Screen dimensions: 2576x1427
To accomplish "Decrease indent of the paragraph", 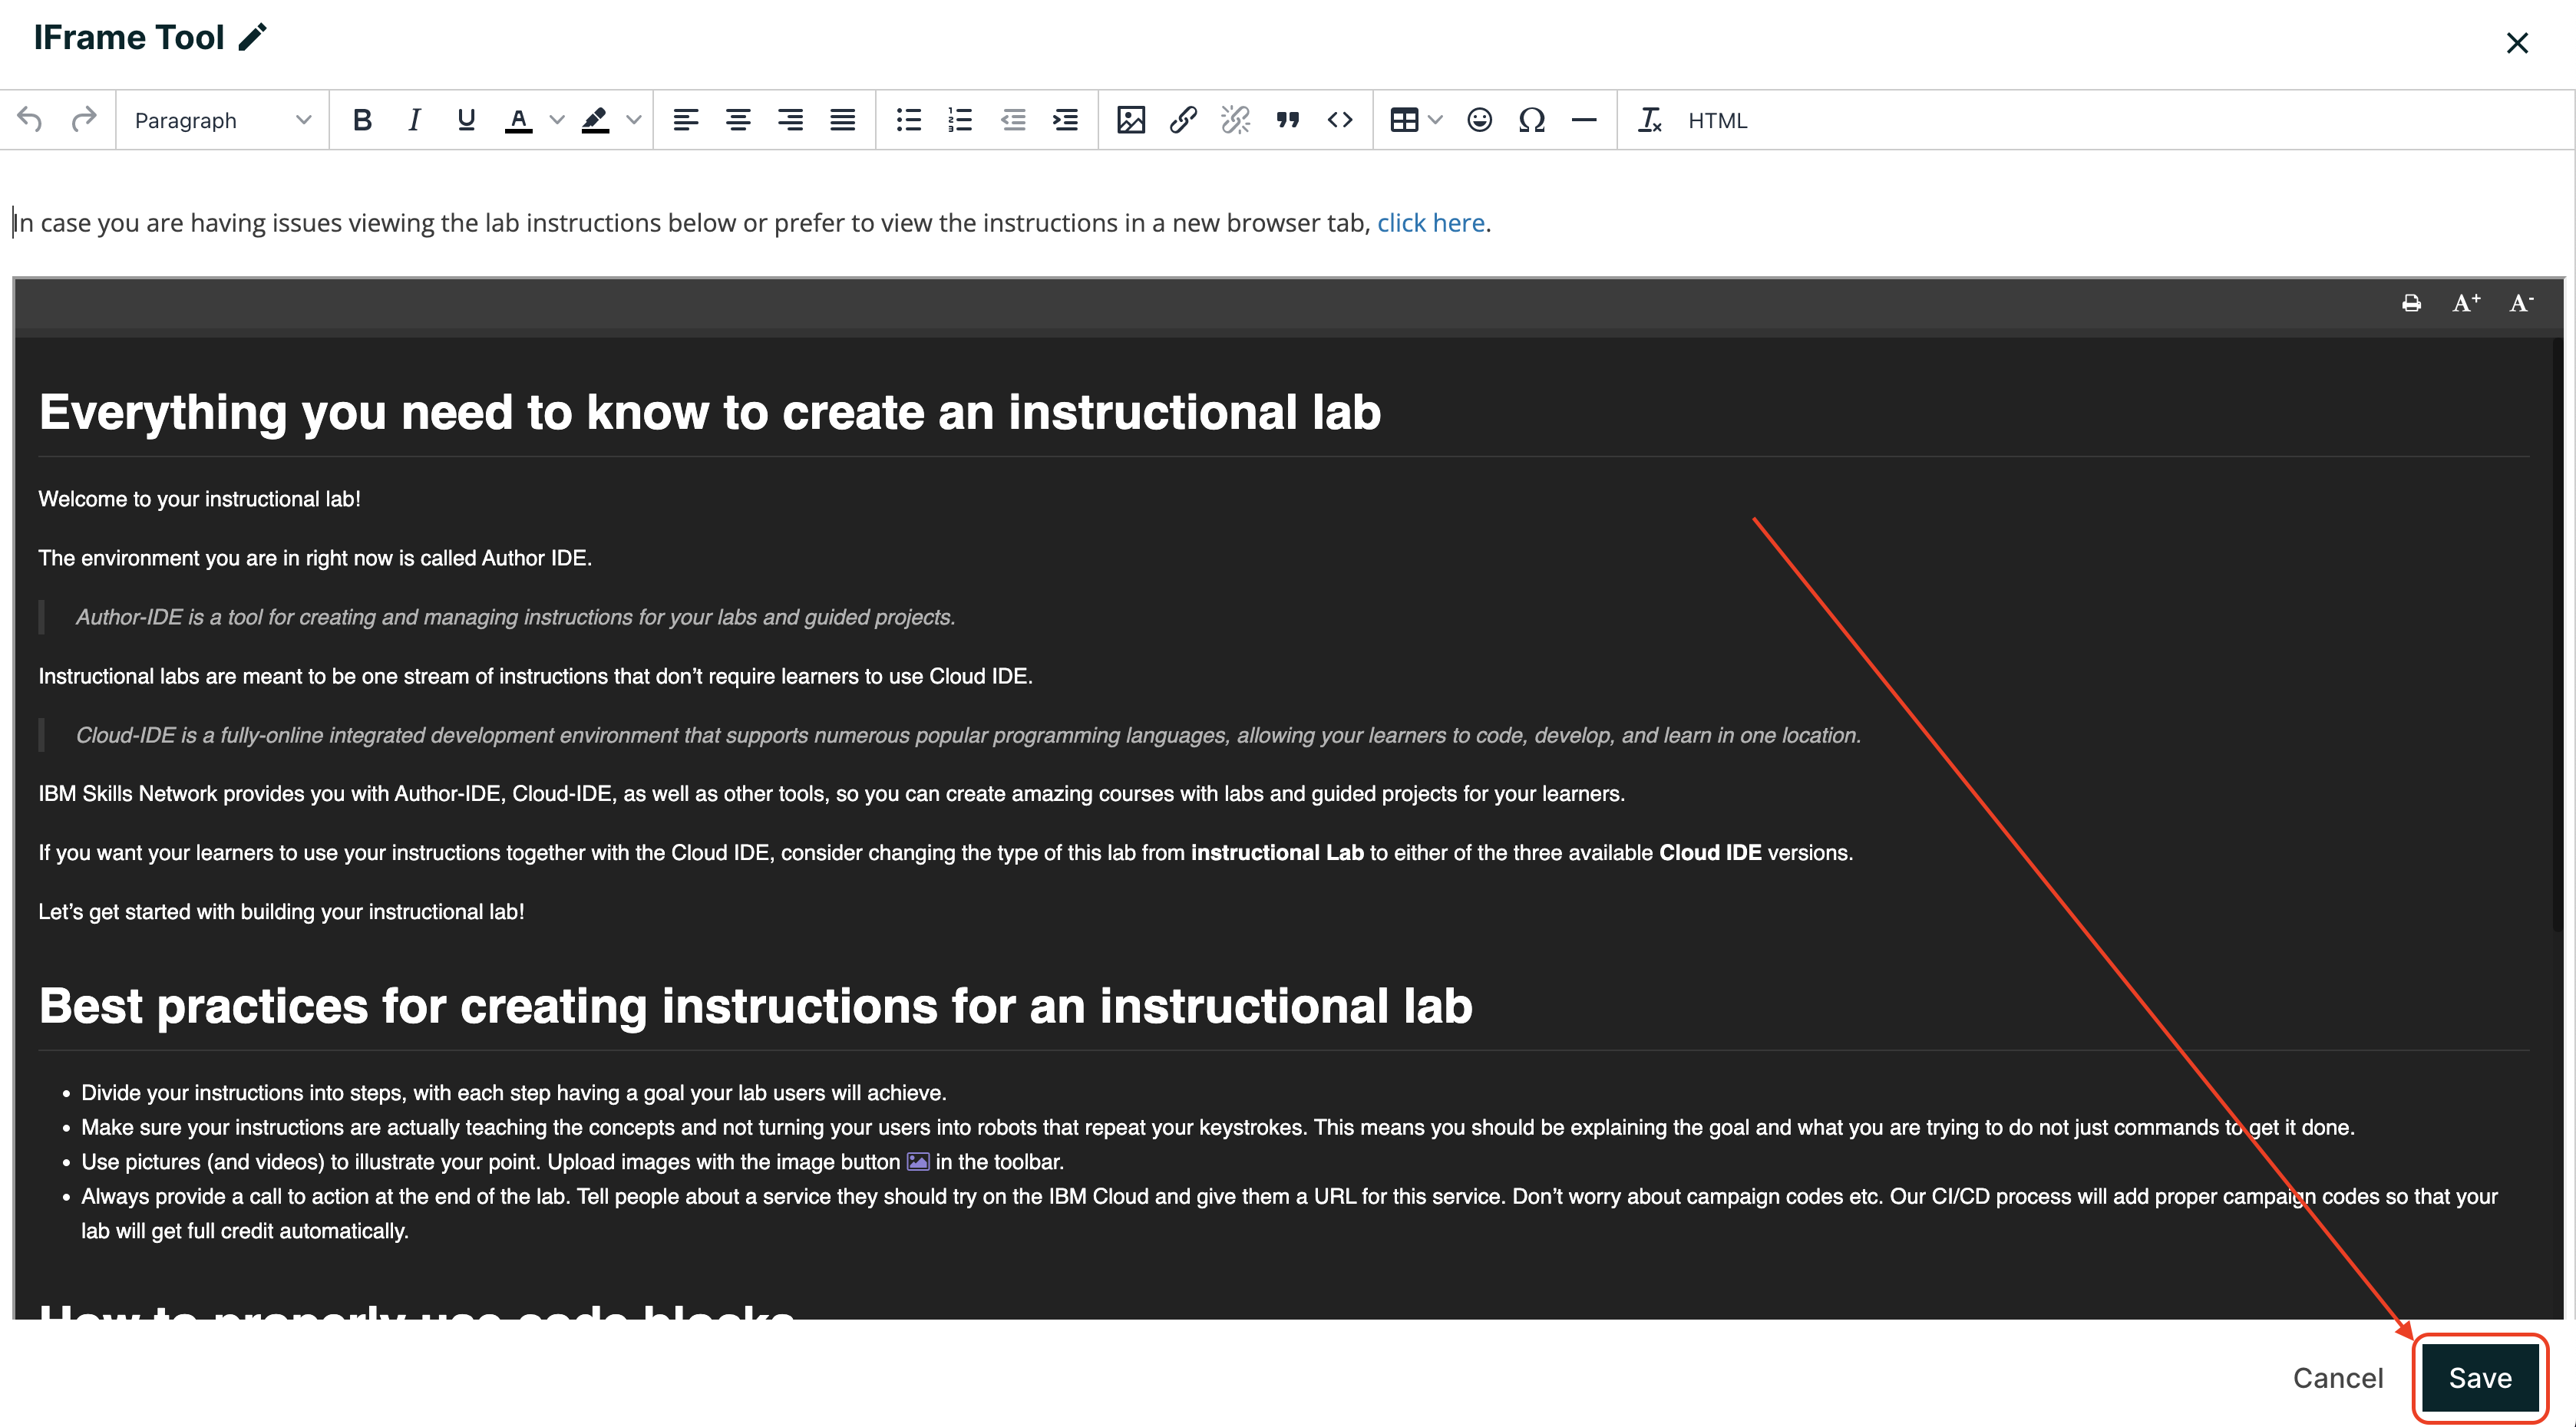I will pos(1013,120).
